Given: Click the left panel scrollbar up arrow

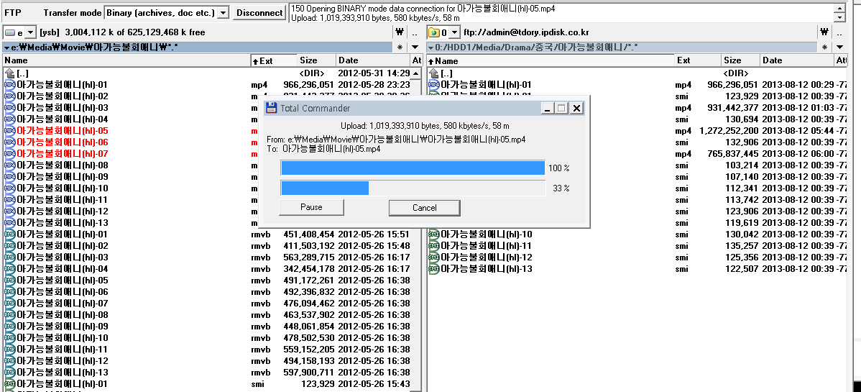Looking at the screenshot, I should [415, 73].
